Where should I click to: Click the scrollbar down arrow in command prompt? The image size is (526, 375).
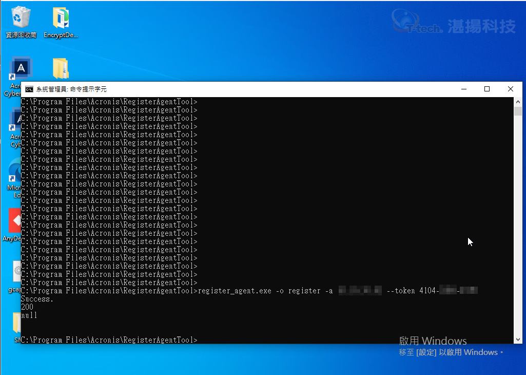point(518,340)
